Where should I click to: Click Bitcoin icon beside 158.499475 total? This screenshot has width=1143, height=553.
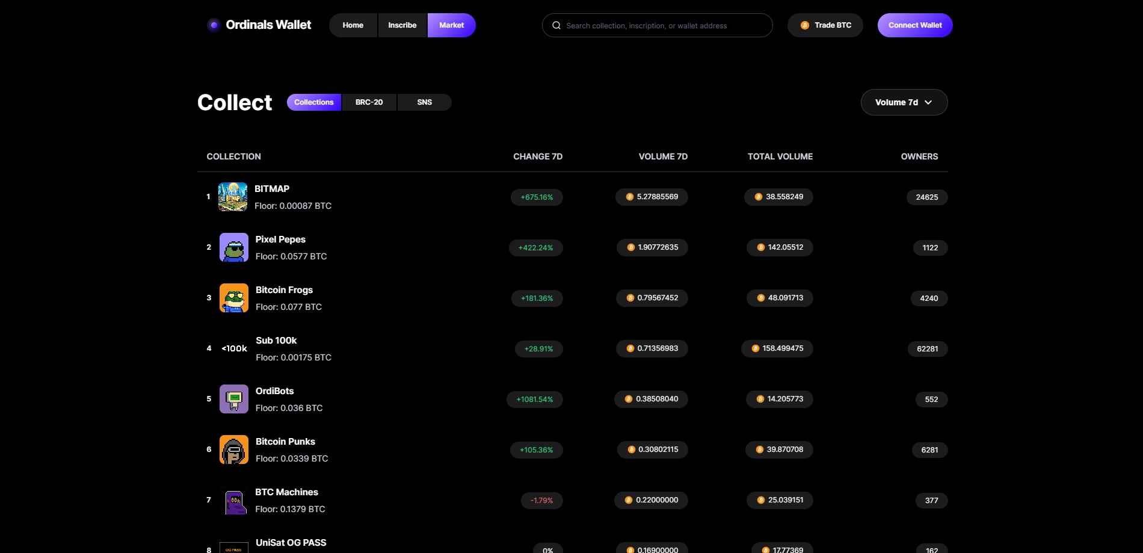tap(756, 348)
